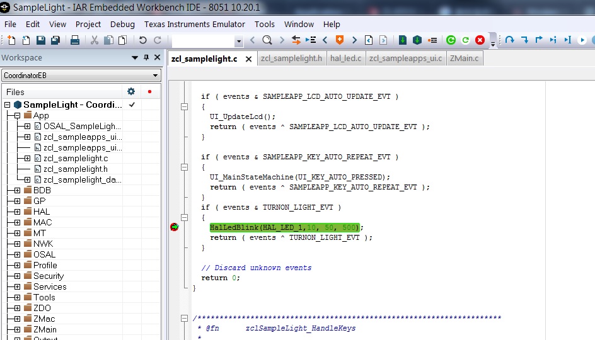Viewport: 595px width, 340px height.
Task: Restart the debugger
Action: tap(465, 40)
